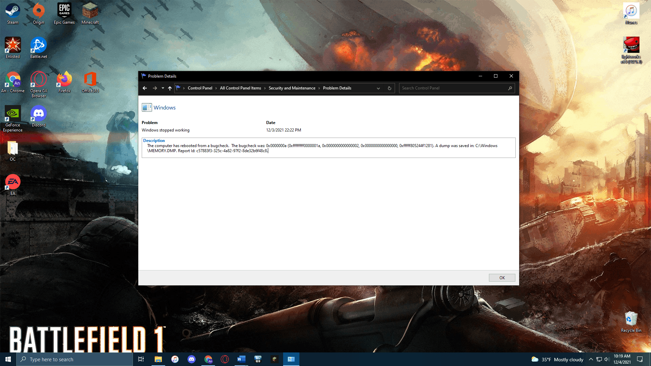Open File Explorer from taskbar
The width and height of the screenshot is (651, 366).
(158, 359)
